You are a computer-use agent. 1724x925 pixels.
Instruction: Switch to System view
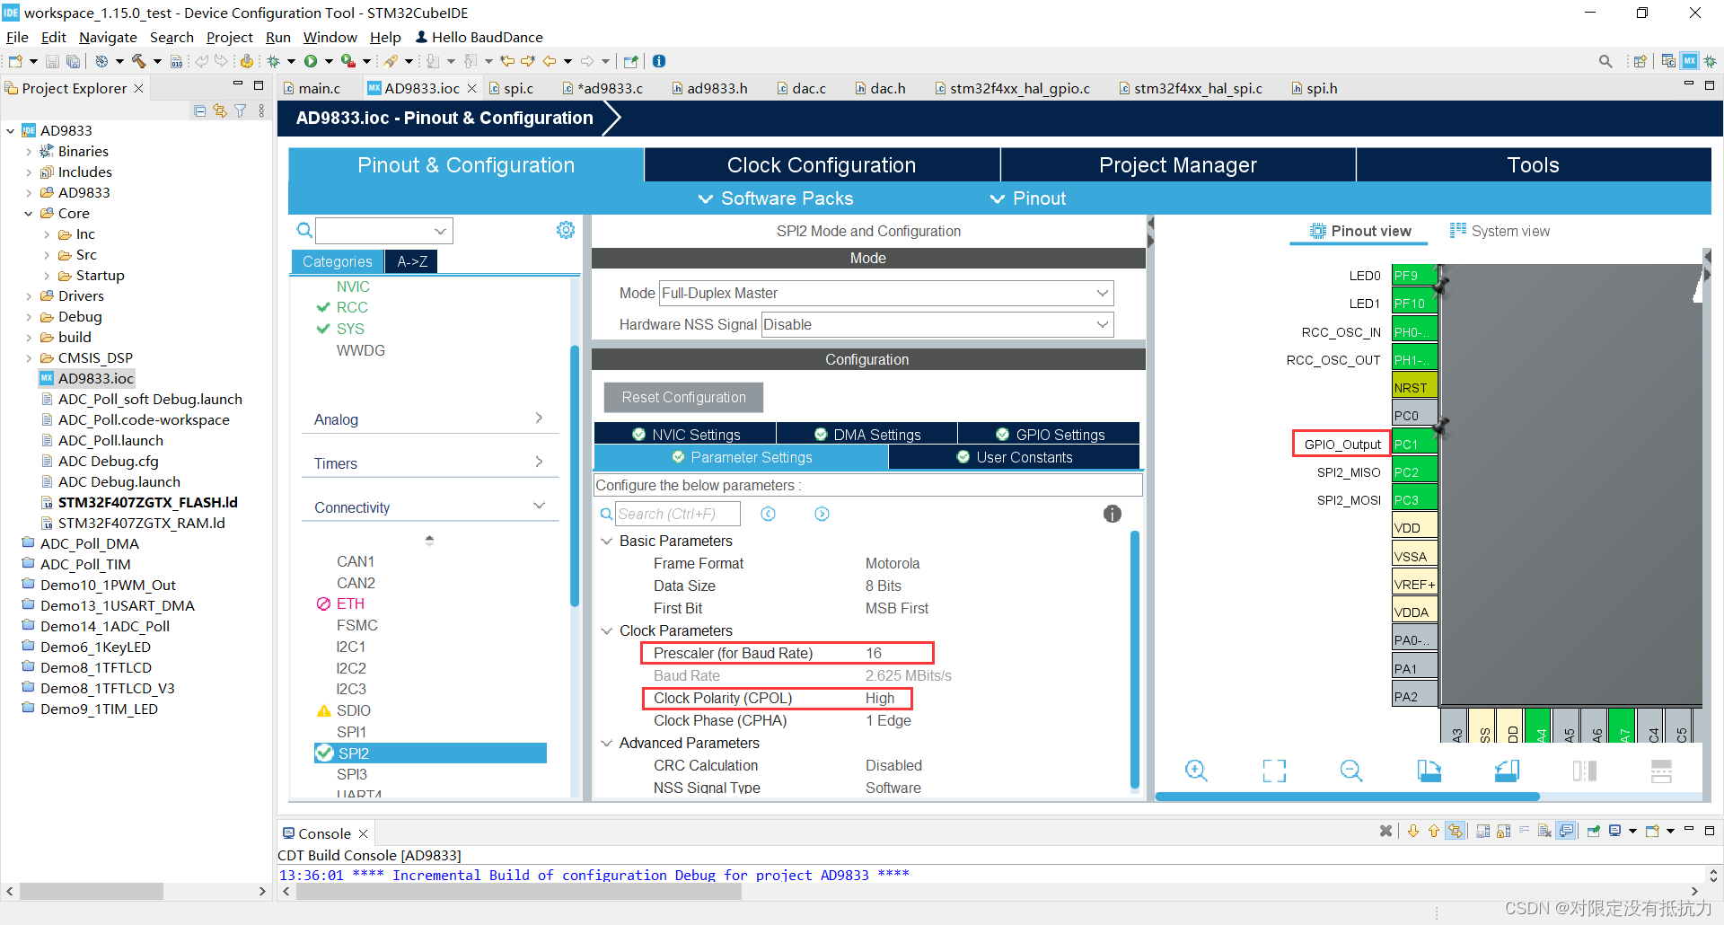[1500, 231]
